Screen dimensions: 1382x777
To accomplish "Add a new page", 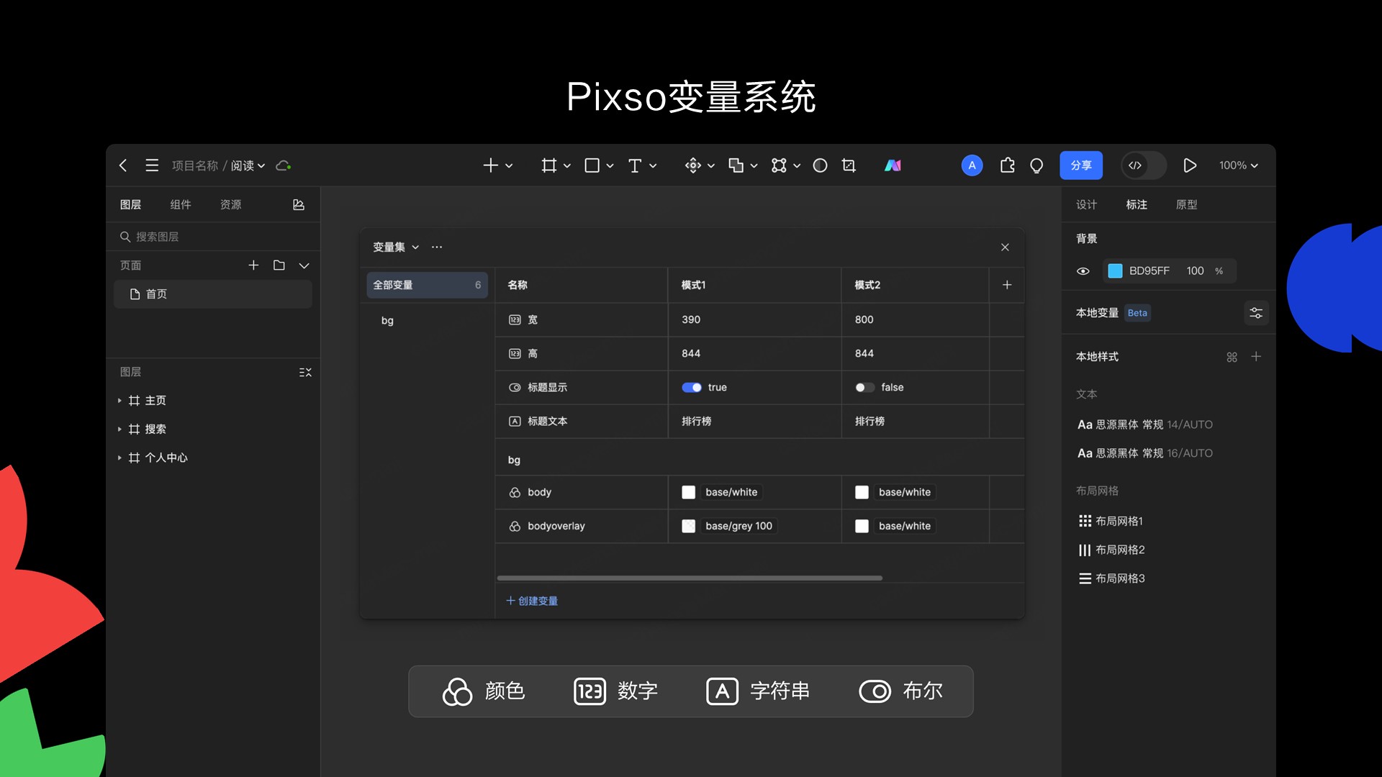I will (x=253, y=265).
